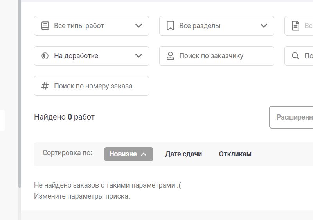Image resolution: width=313 pixels, height=220 pixels.
Task: Open the 'Расширенн…' advanced search button
Action: tap(293, 117)
